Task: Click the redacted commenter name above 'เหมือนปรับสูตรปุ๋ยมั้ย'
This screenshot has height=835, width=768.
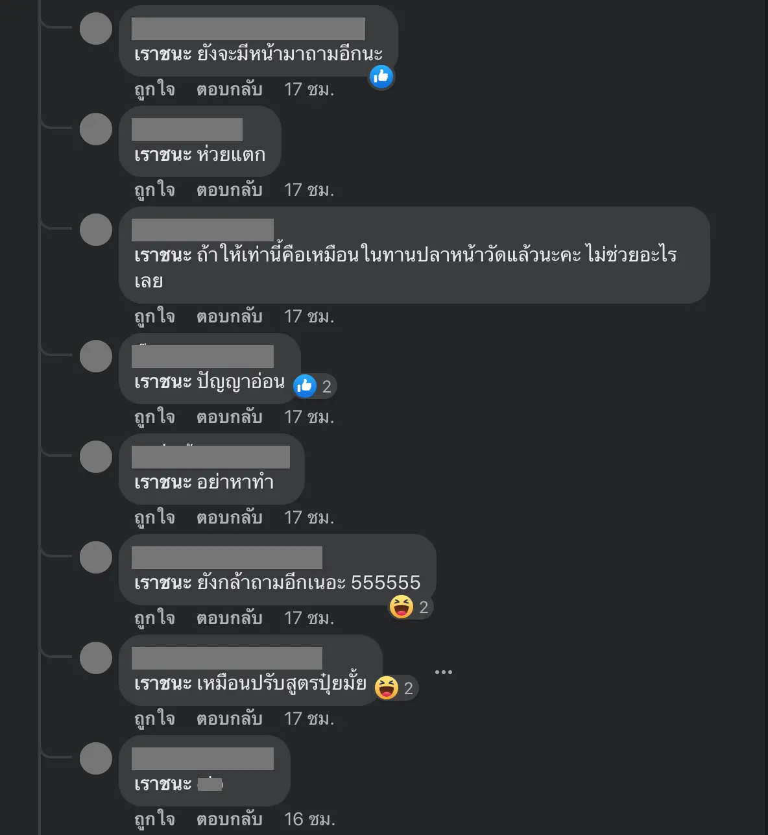Action: point(227,658)
